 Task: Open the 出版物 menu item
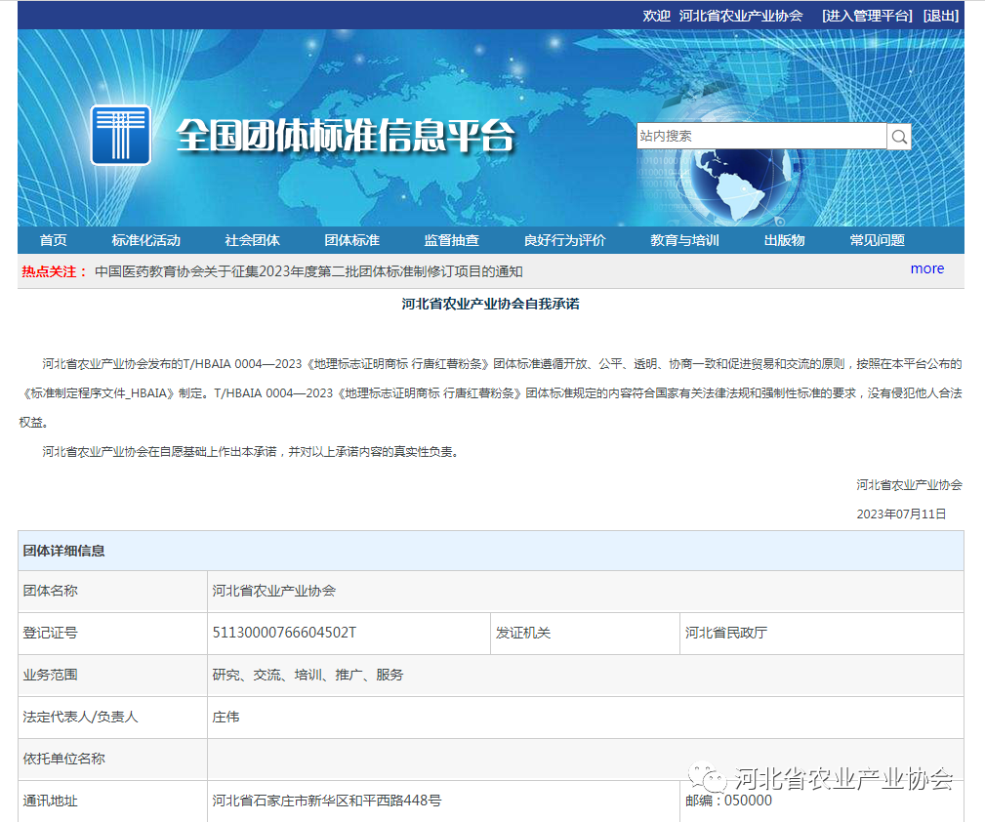coord(784,240)
